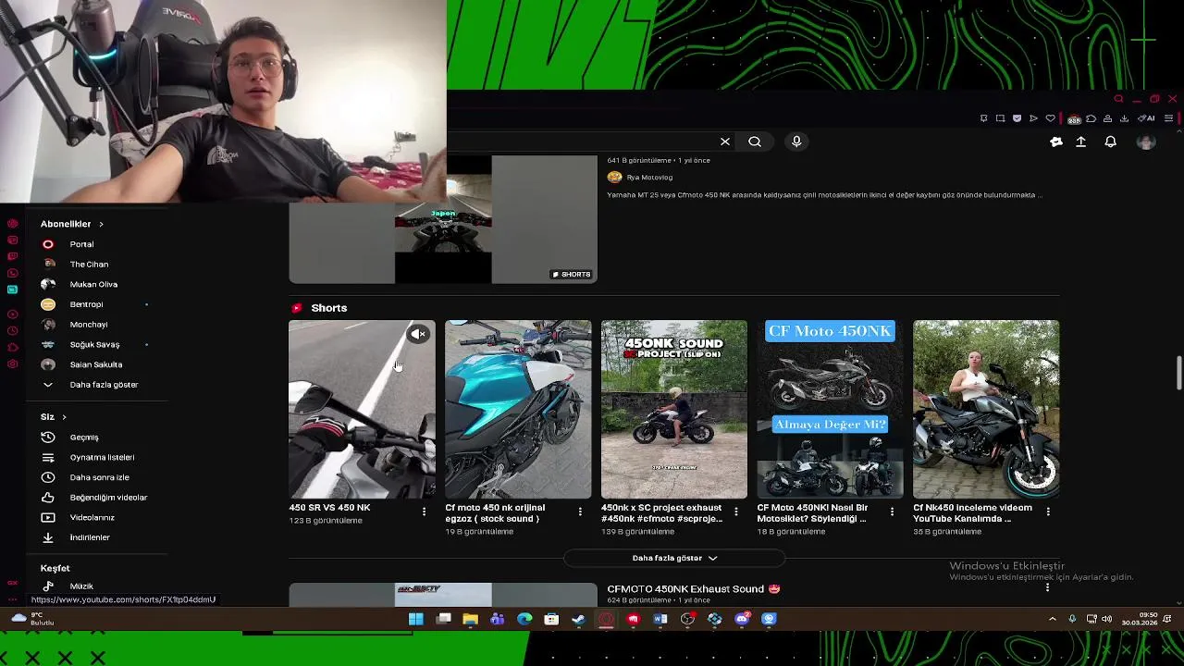Screen dimensions: 1184x666
Task: Open the browser downloads icon
Action: pos(1124,118)
